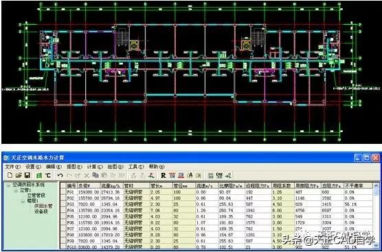Viewport: 382px width, 252px height.
Task: Click the toolbar icon just left of DN
Action: pos(210,176)
